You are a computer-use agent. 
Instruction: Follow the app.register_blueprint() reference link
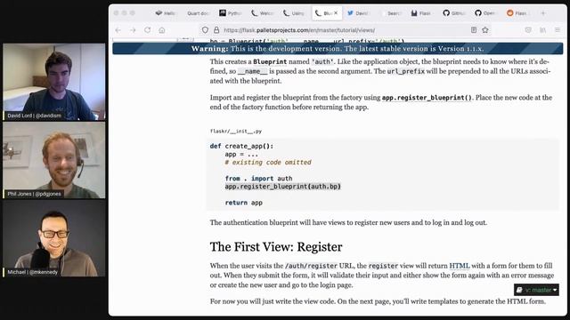[x=427, y=98]
